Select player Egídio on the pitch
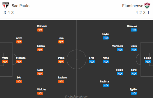 (x=133, y=89)
